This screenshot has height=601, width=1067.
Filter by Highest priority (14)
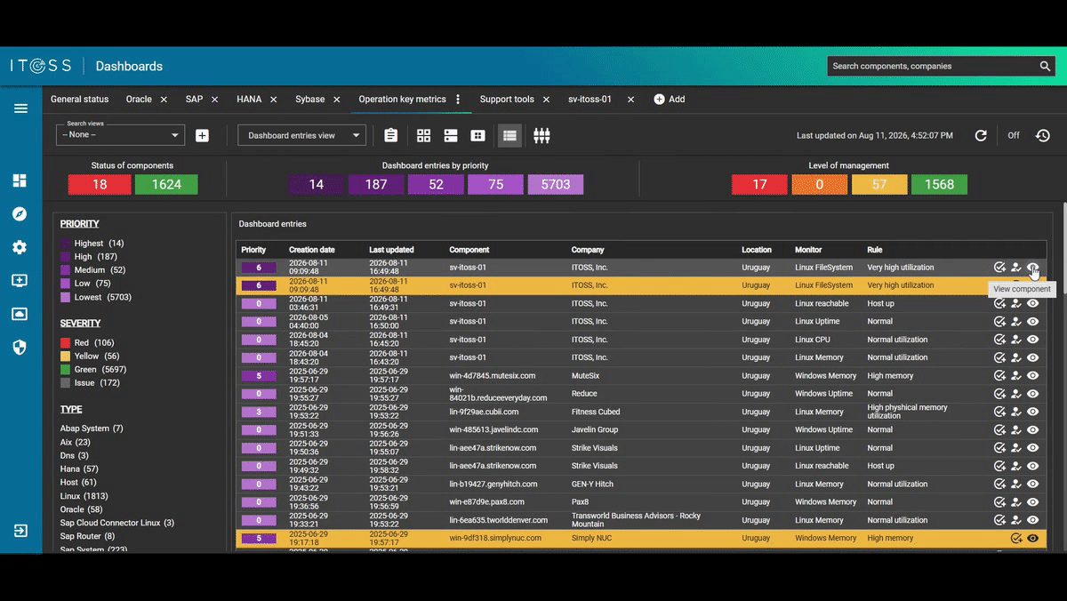[x=92, y=243]
